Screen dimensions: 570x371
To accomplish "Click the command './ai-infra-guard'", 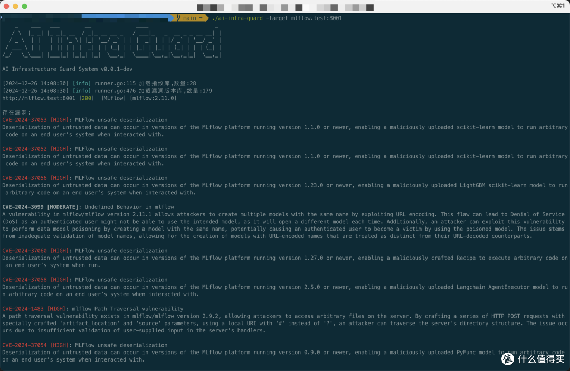I will tap(237, 18).
